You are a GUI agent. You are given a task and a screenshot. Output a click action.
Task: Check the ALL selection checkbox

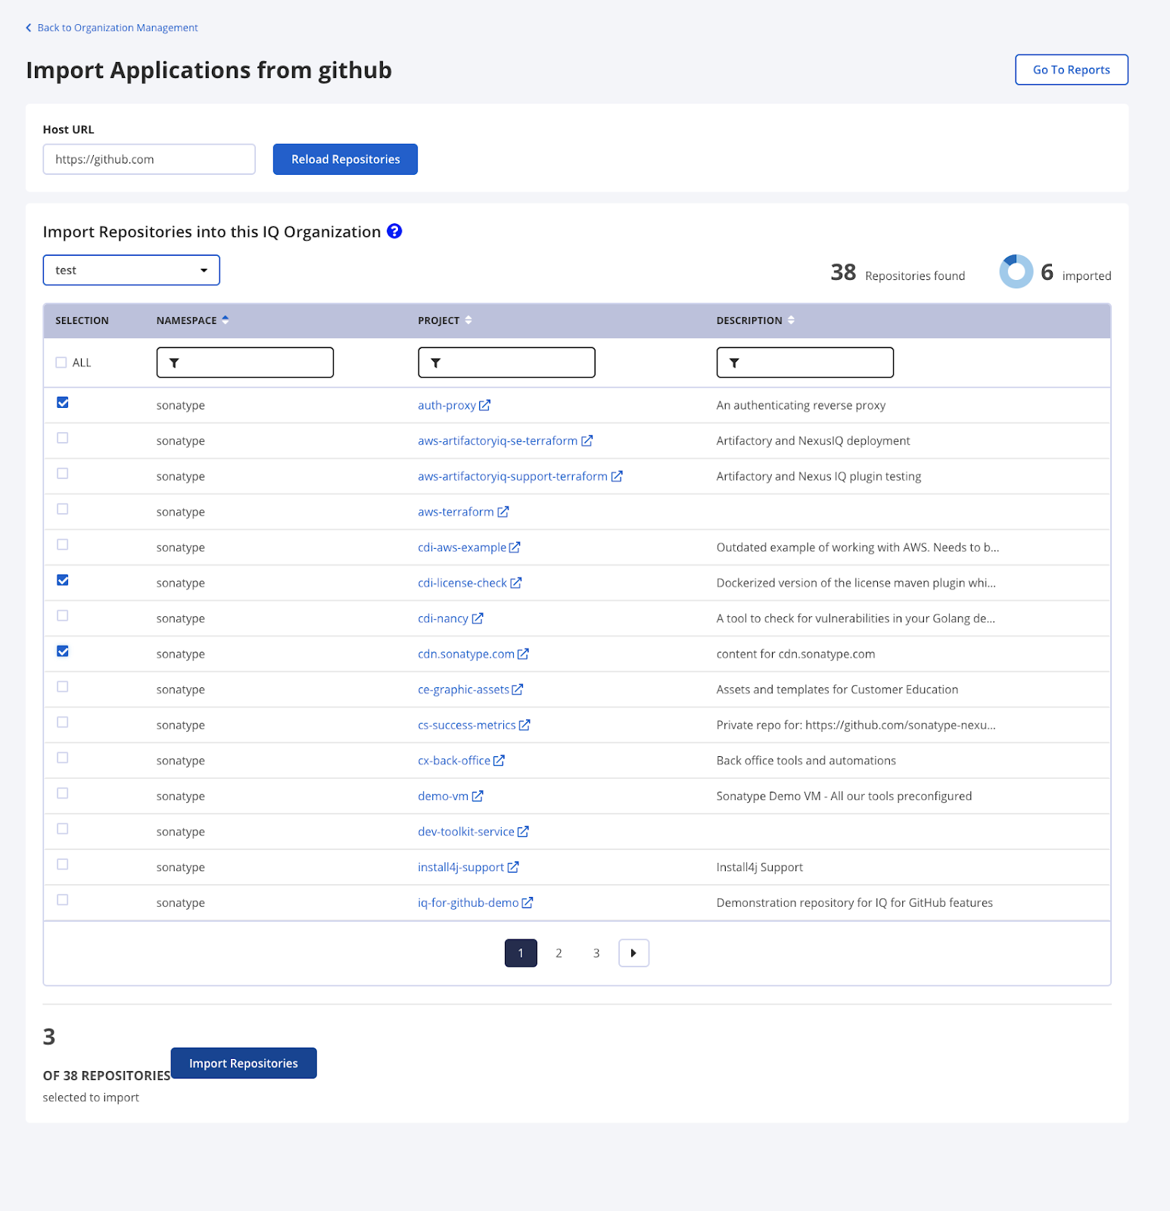tap(61, 363)
